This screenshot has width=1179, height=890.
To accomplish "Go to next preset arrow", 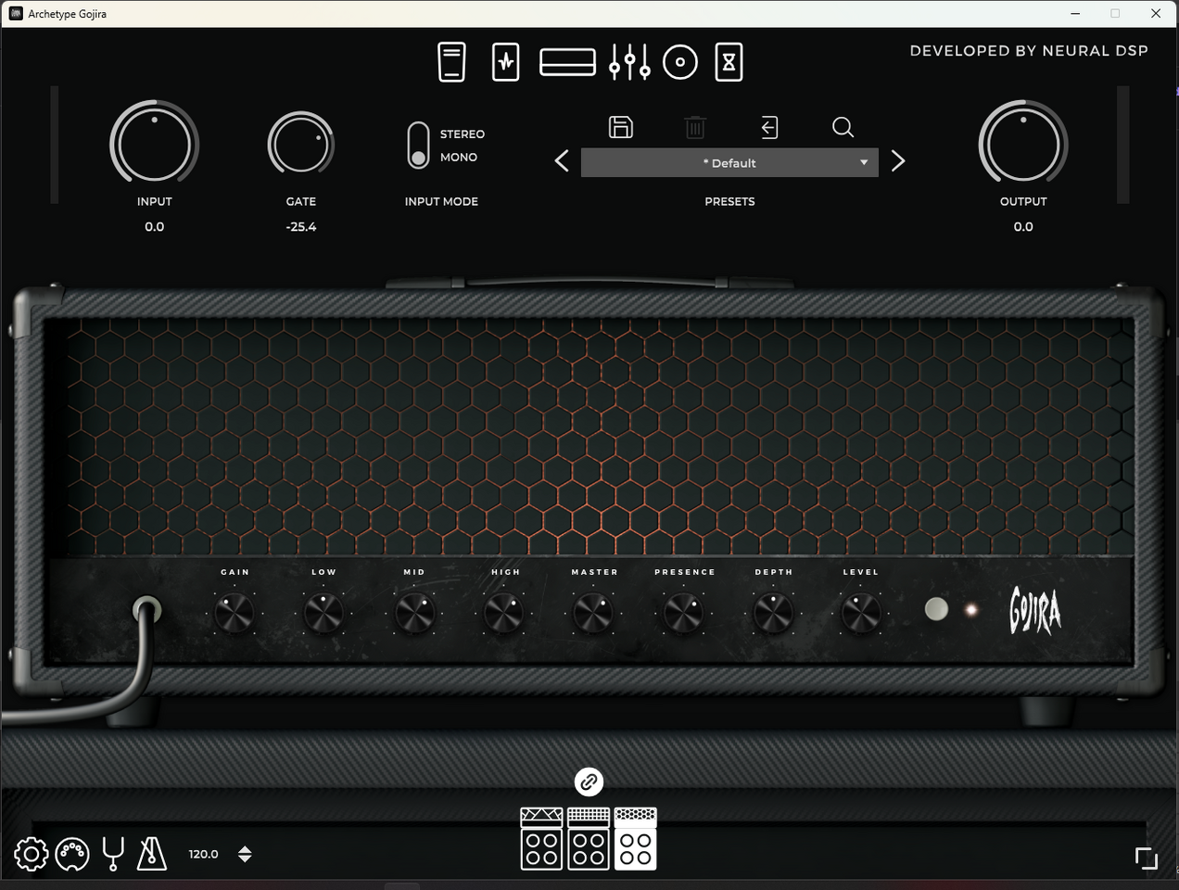I will coord(897,161).
